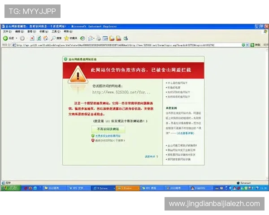Click the Windows Start button
The width and height of the screenshot is (269, 215).
pos(11,188)
